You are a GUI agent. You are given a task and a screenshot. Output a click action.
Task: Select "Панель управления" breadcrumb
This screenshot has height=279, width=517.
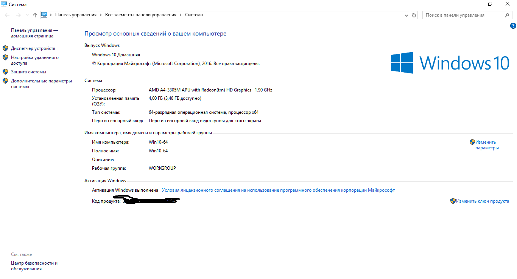tap(76, 15)
